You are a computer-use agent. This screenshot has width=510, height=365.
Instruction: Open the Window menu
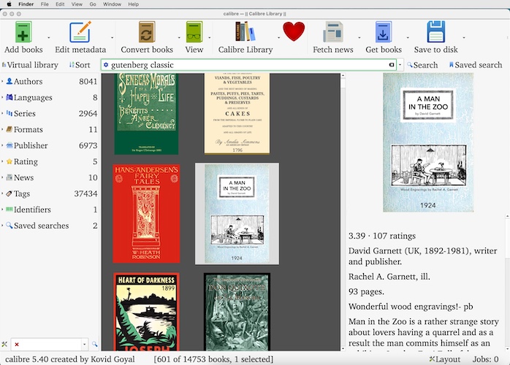pos(112,4)
